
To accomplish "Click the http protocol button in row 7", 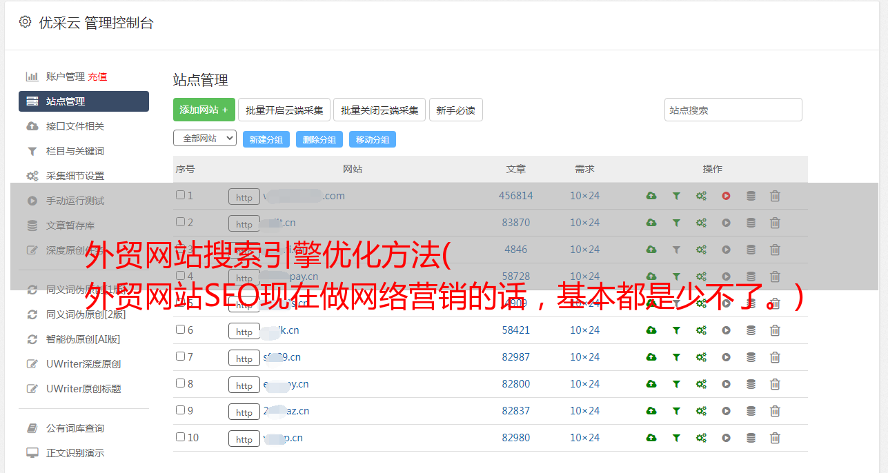I will [x=244, y=358].
